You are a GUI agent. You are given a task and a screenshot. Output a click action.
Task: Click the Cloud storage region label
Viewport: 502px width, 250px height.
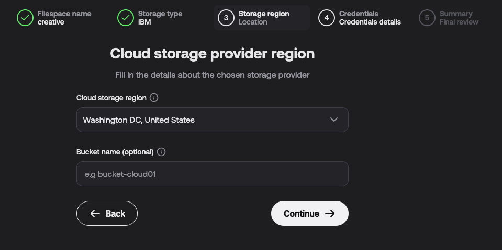click(111, 98)
